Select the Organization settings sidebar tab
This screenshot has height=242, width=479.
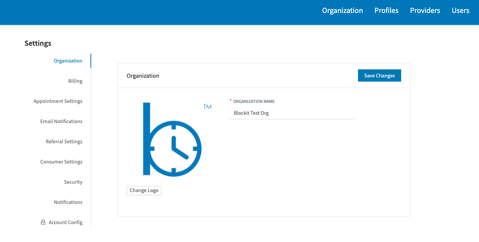pos(68,61)
